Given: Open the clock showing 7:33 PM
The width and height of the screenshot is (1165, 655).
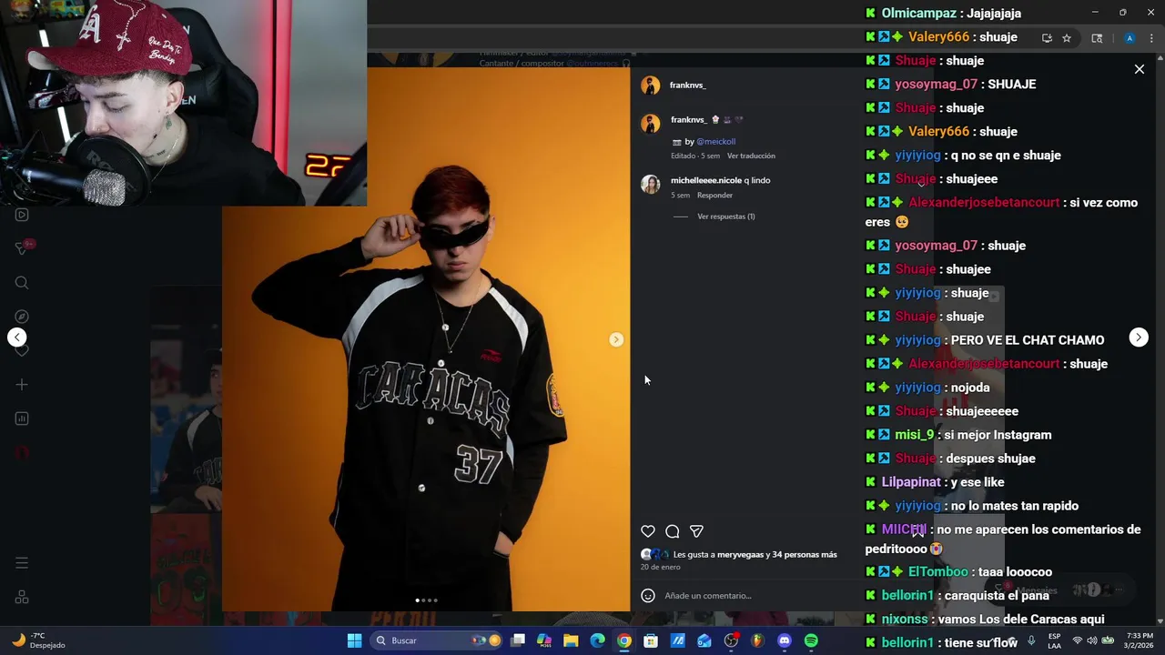Looking at the screenshot, I should pos(1140,640).
